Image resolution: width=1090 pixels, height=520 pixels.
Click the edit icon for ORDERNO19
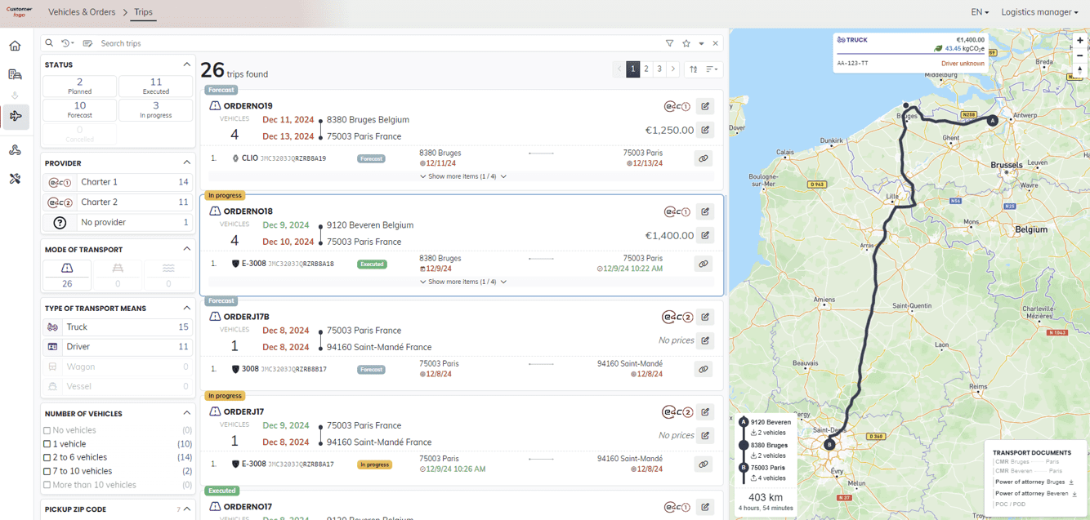point(705,106)
